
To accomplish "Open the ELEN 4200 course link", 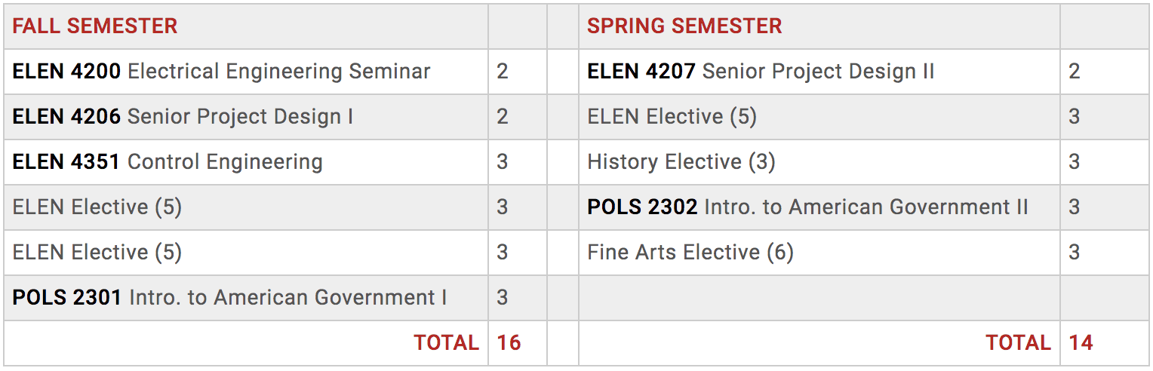I will [x=66, y=72].
